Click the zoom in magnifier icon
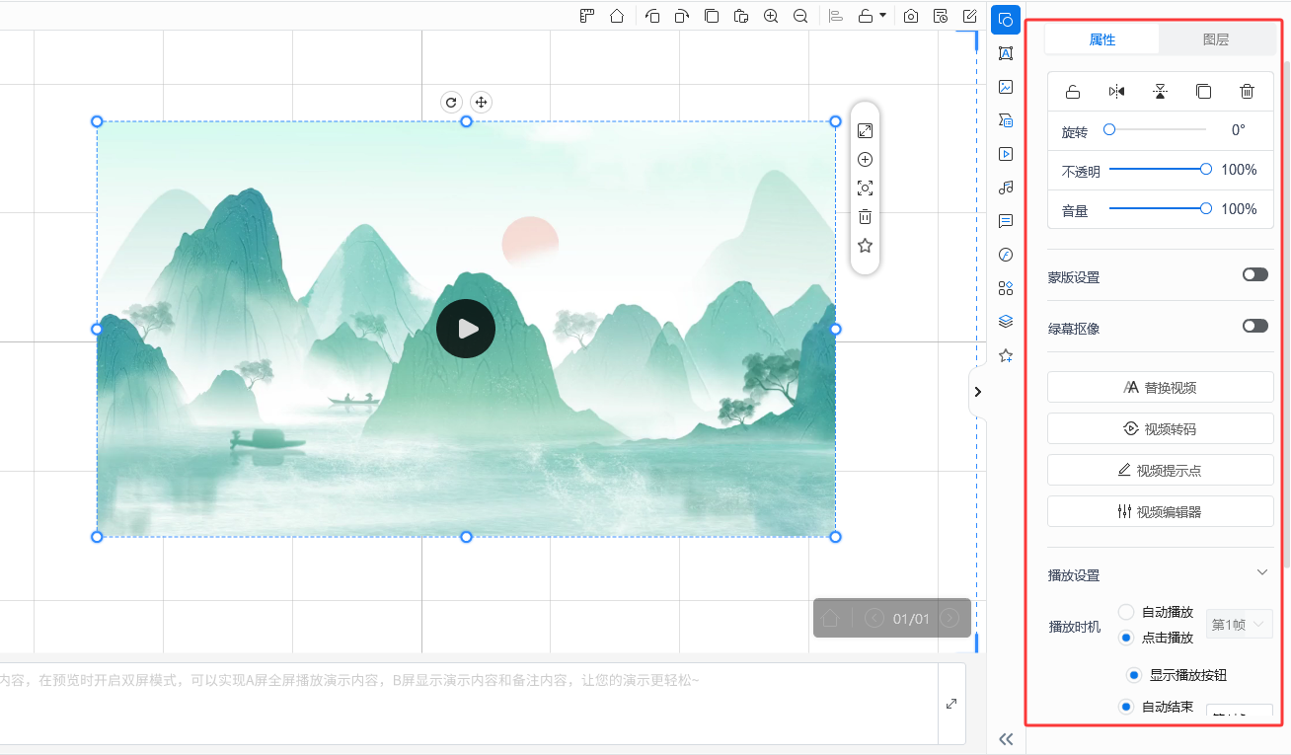The width and height of the screenshot is (1291, 755). [x=771, y=16]
